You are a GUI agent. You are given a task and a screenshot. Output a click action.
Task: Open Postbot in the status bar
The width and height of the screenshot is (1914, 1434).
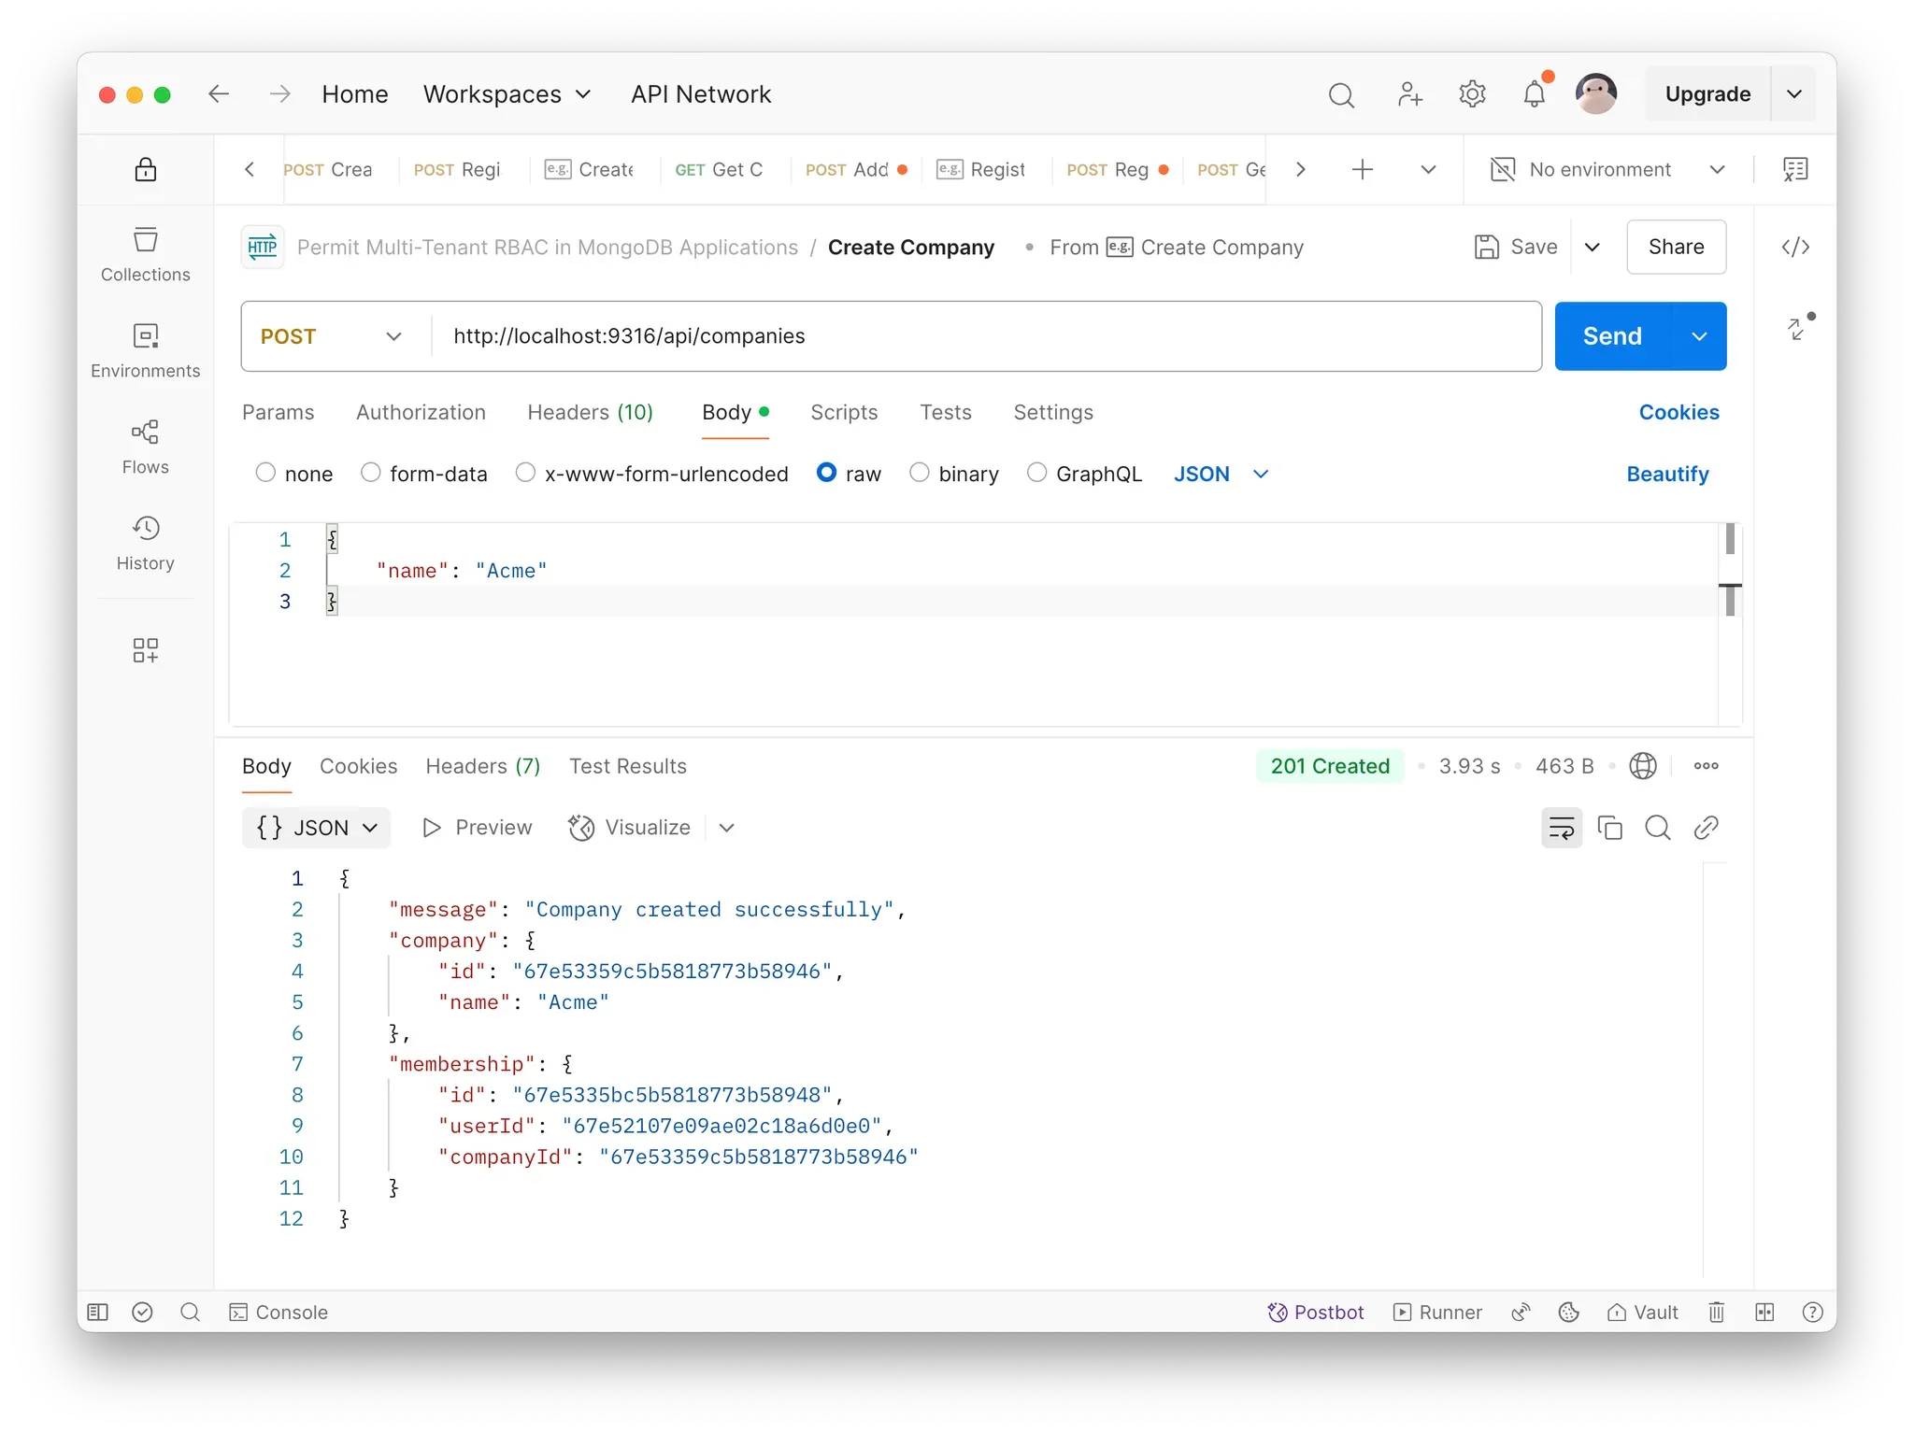coord(1316,1312)
